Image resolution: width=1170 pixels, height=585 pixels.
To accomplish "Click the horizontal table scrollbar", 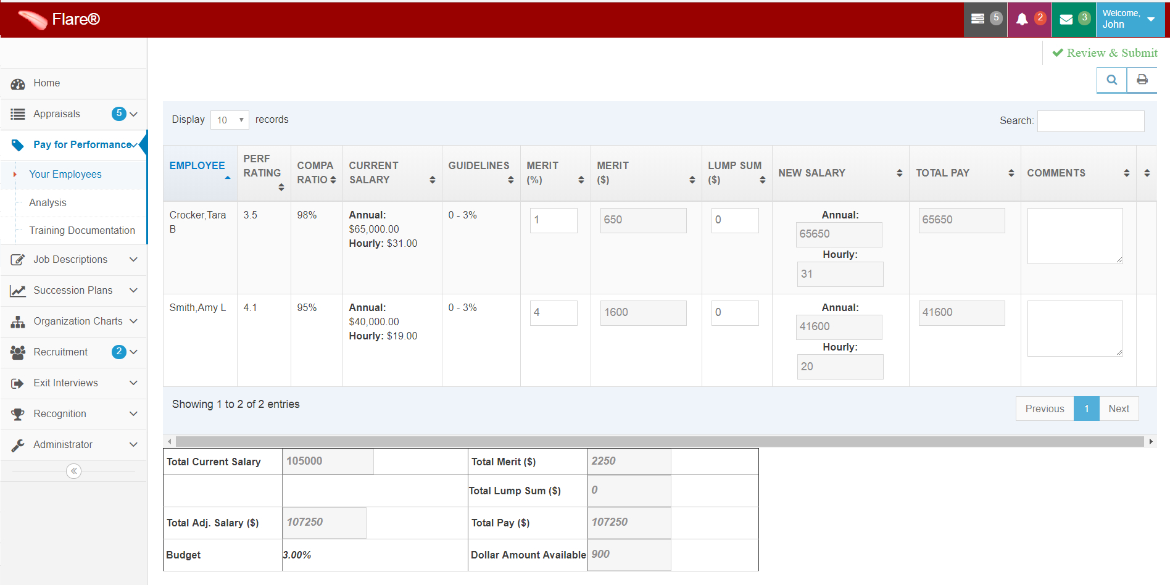I will (x=659, y=442).
